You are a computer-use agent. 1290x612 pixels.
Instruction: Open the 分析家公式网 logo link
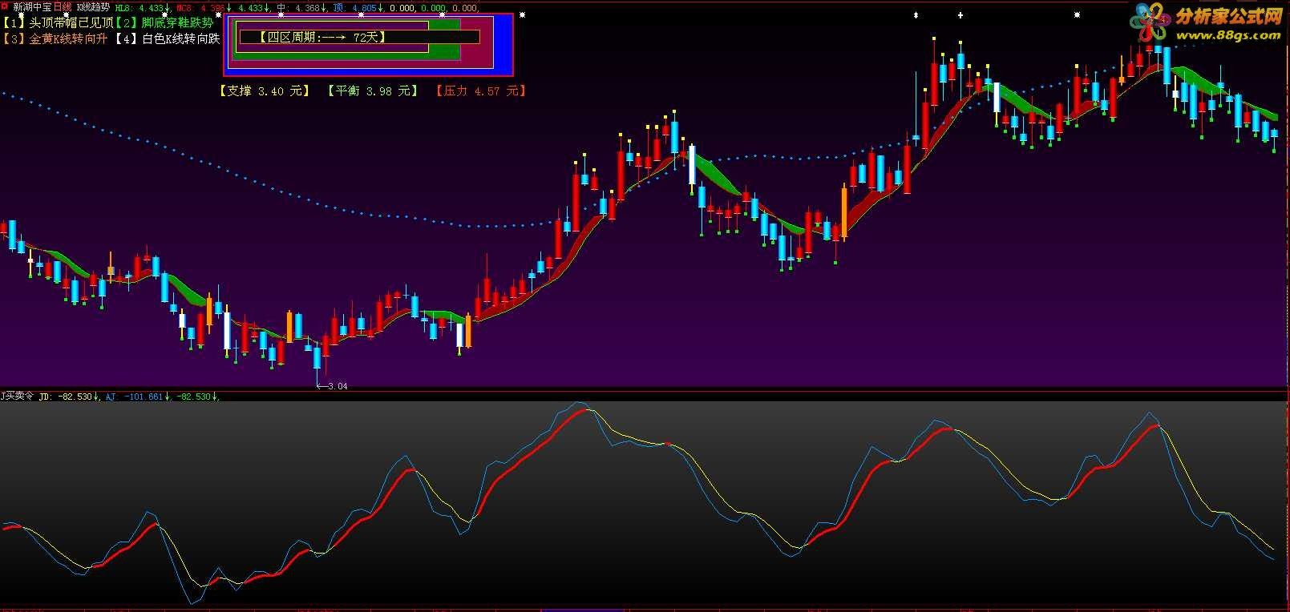point(1228,18)
